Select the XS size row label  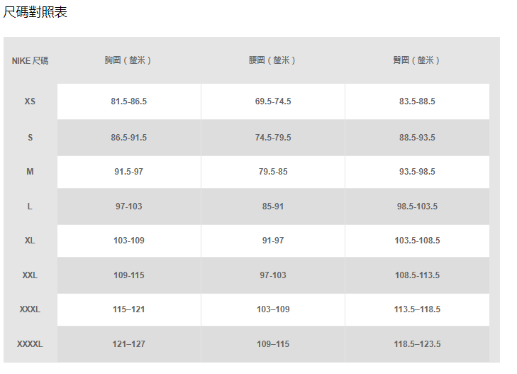[x=30, y=101]
